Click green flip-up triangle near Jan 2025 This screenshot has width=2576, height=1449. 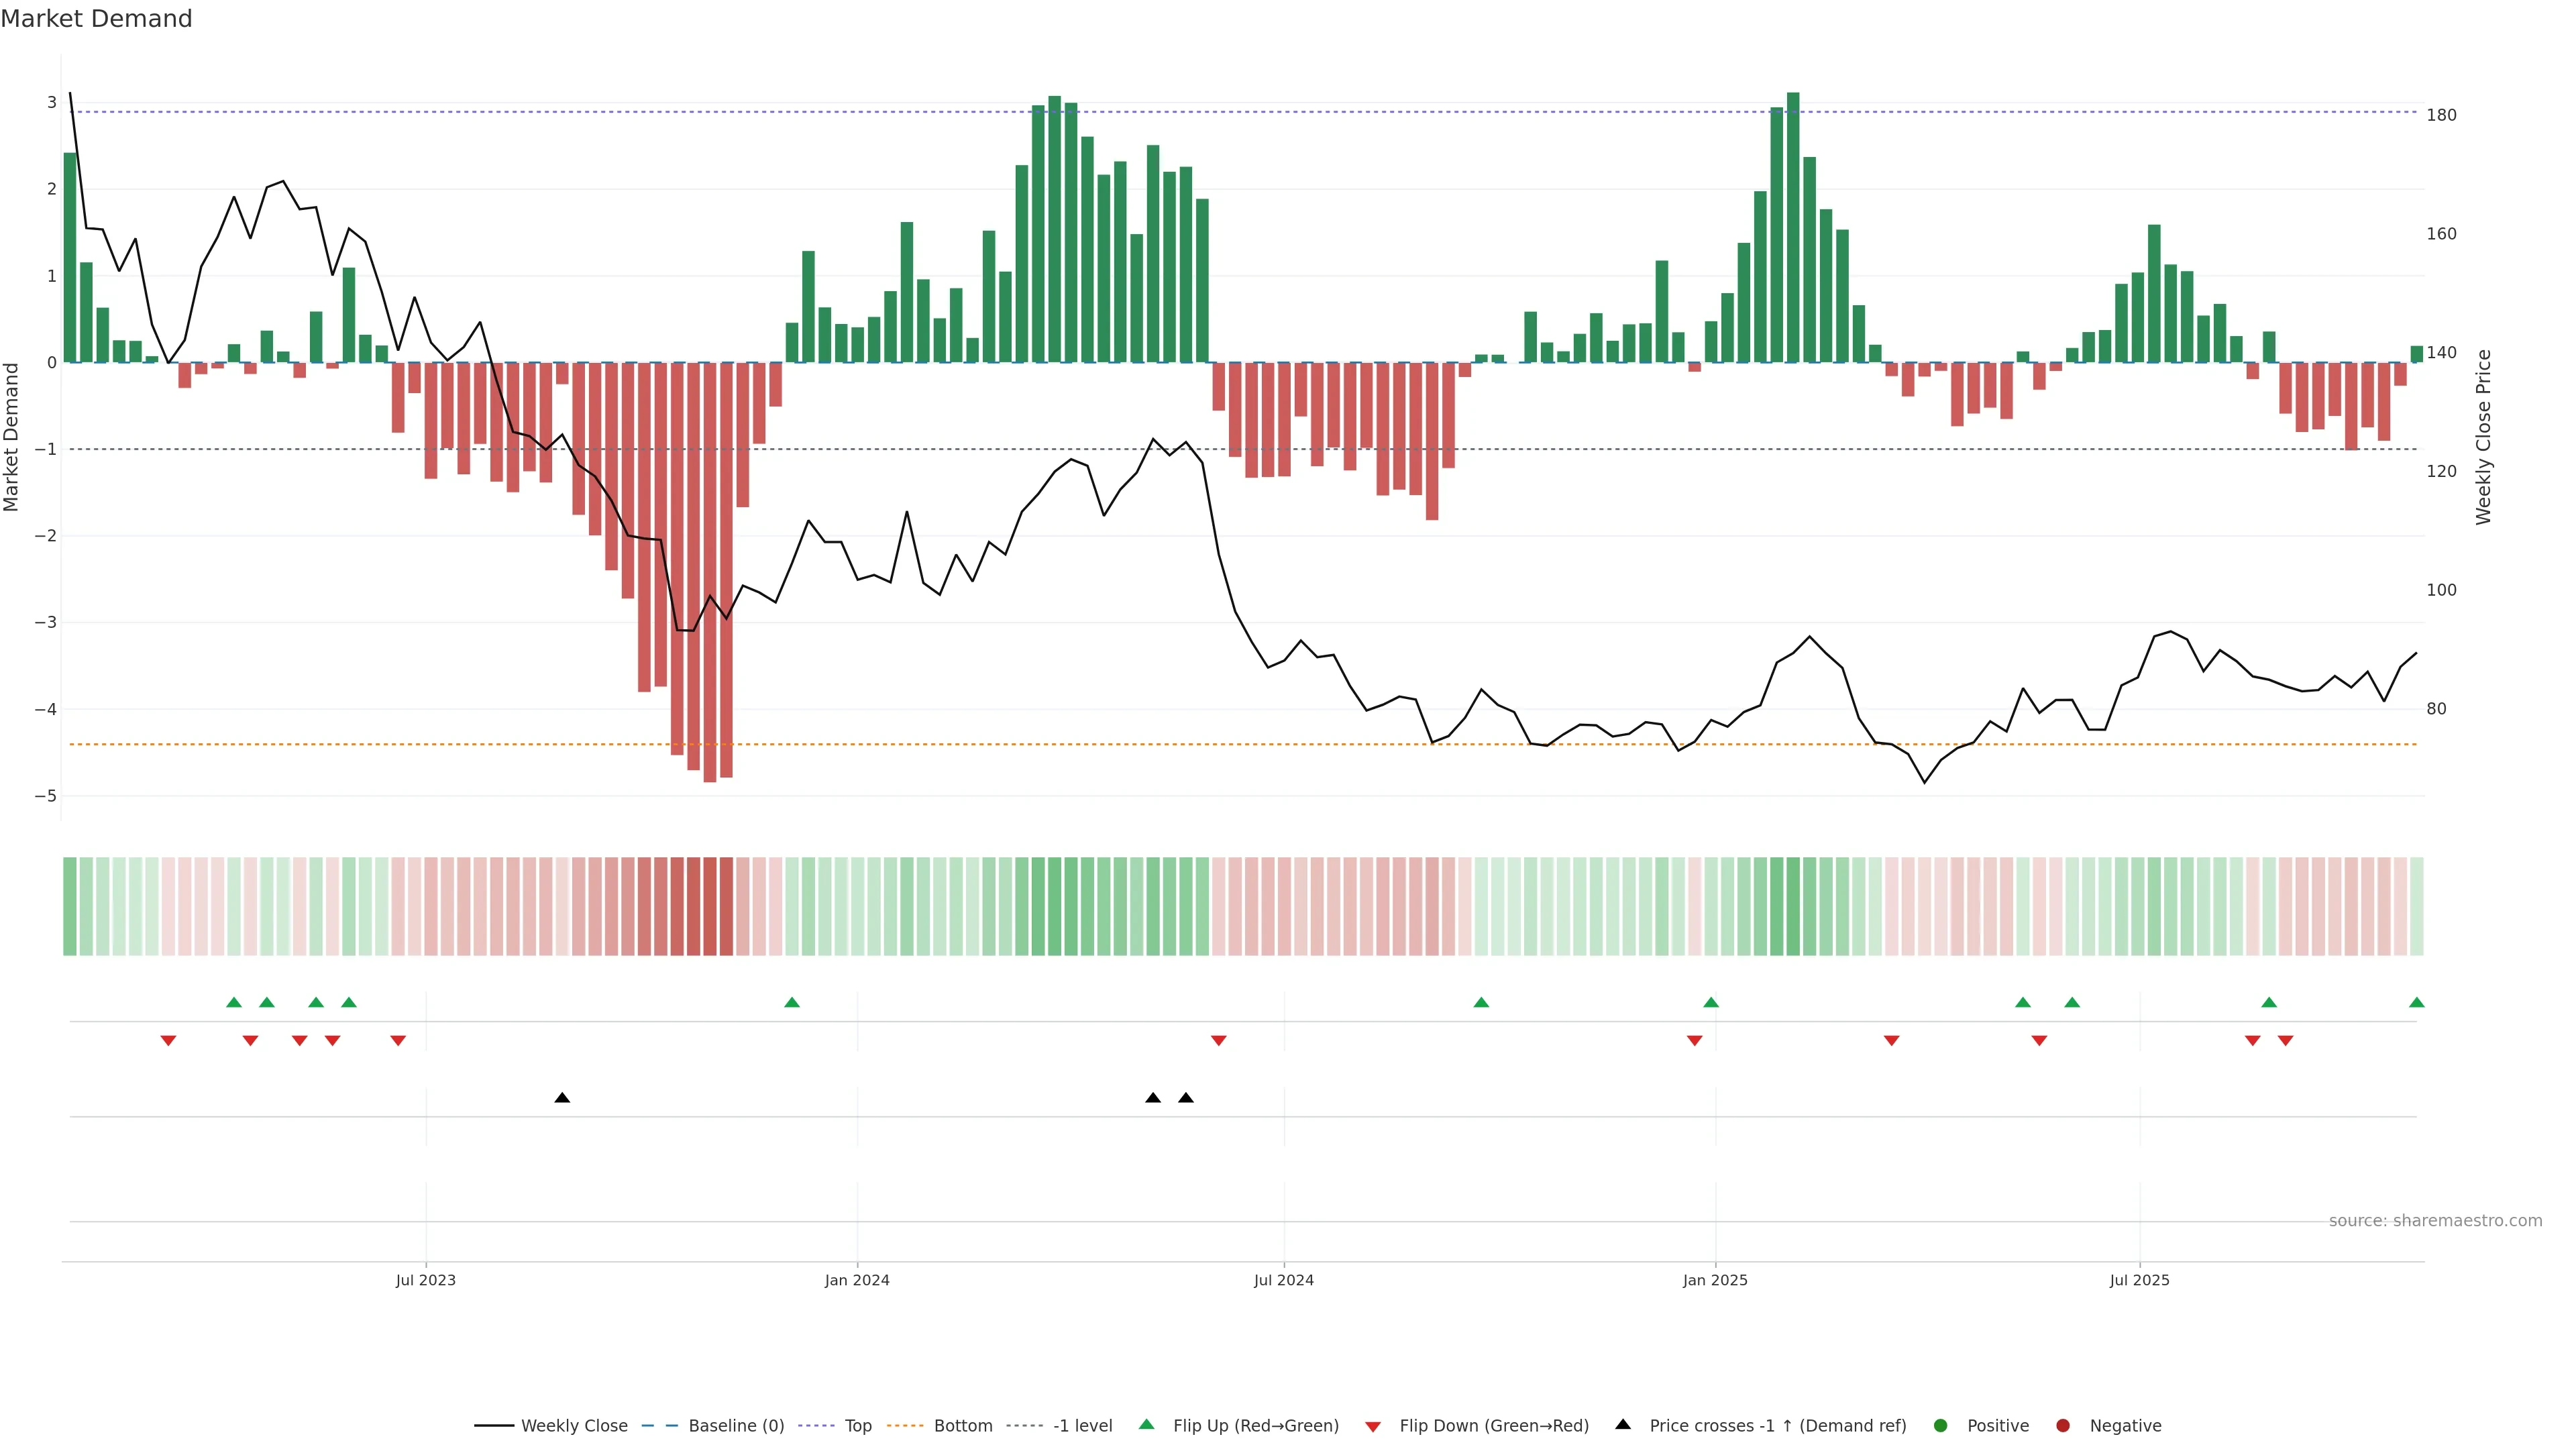pos(1711,1003)
